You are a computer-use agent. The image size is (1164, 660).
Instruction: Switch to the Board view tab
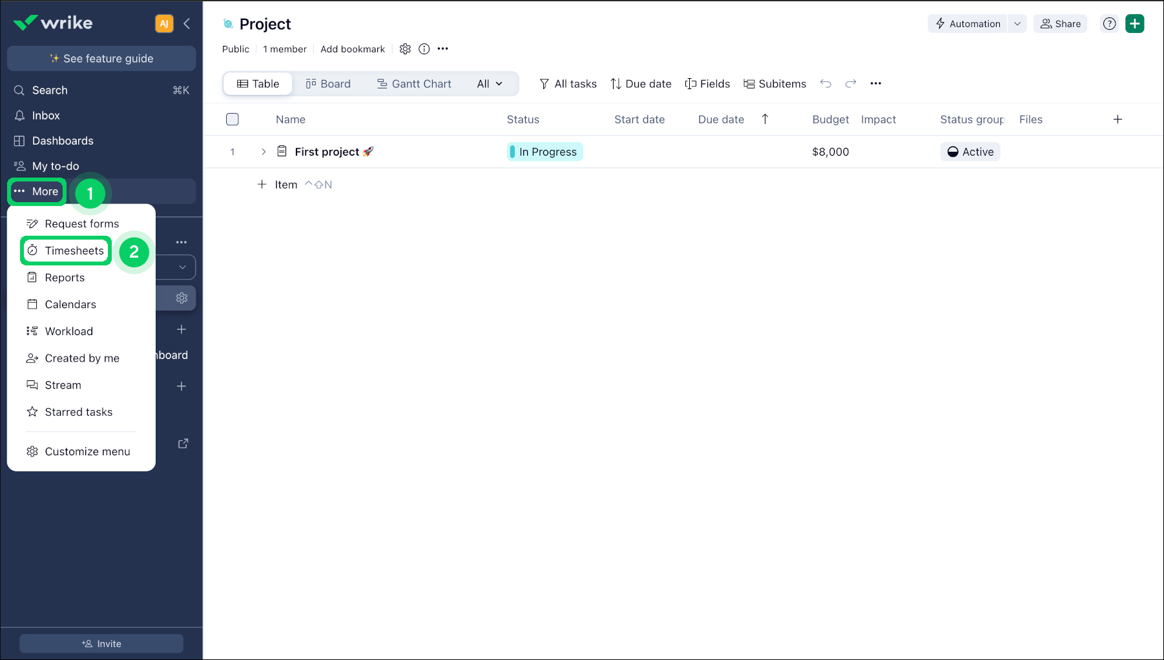[x=328, y=83]
